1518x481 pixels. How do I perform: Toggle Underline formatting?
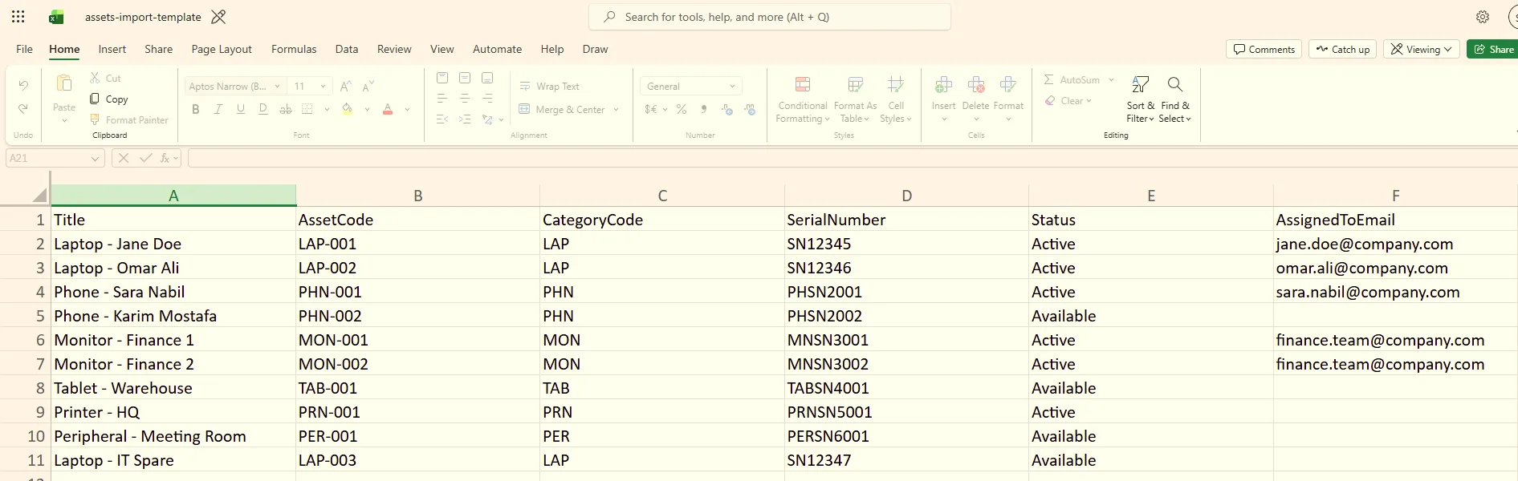240,109
